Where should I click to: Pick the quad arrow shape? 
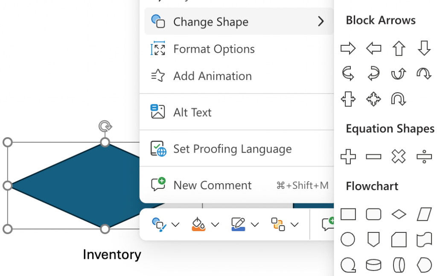pos(373,99)
